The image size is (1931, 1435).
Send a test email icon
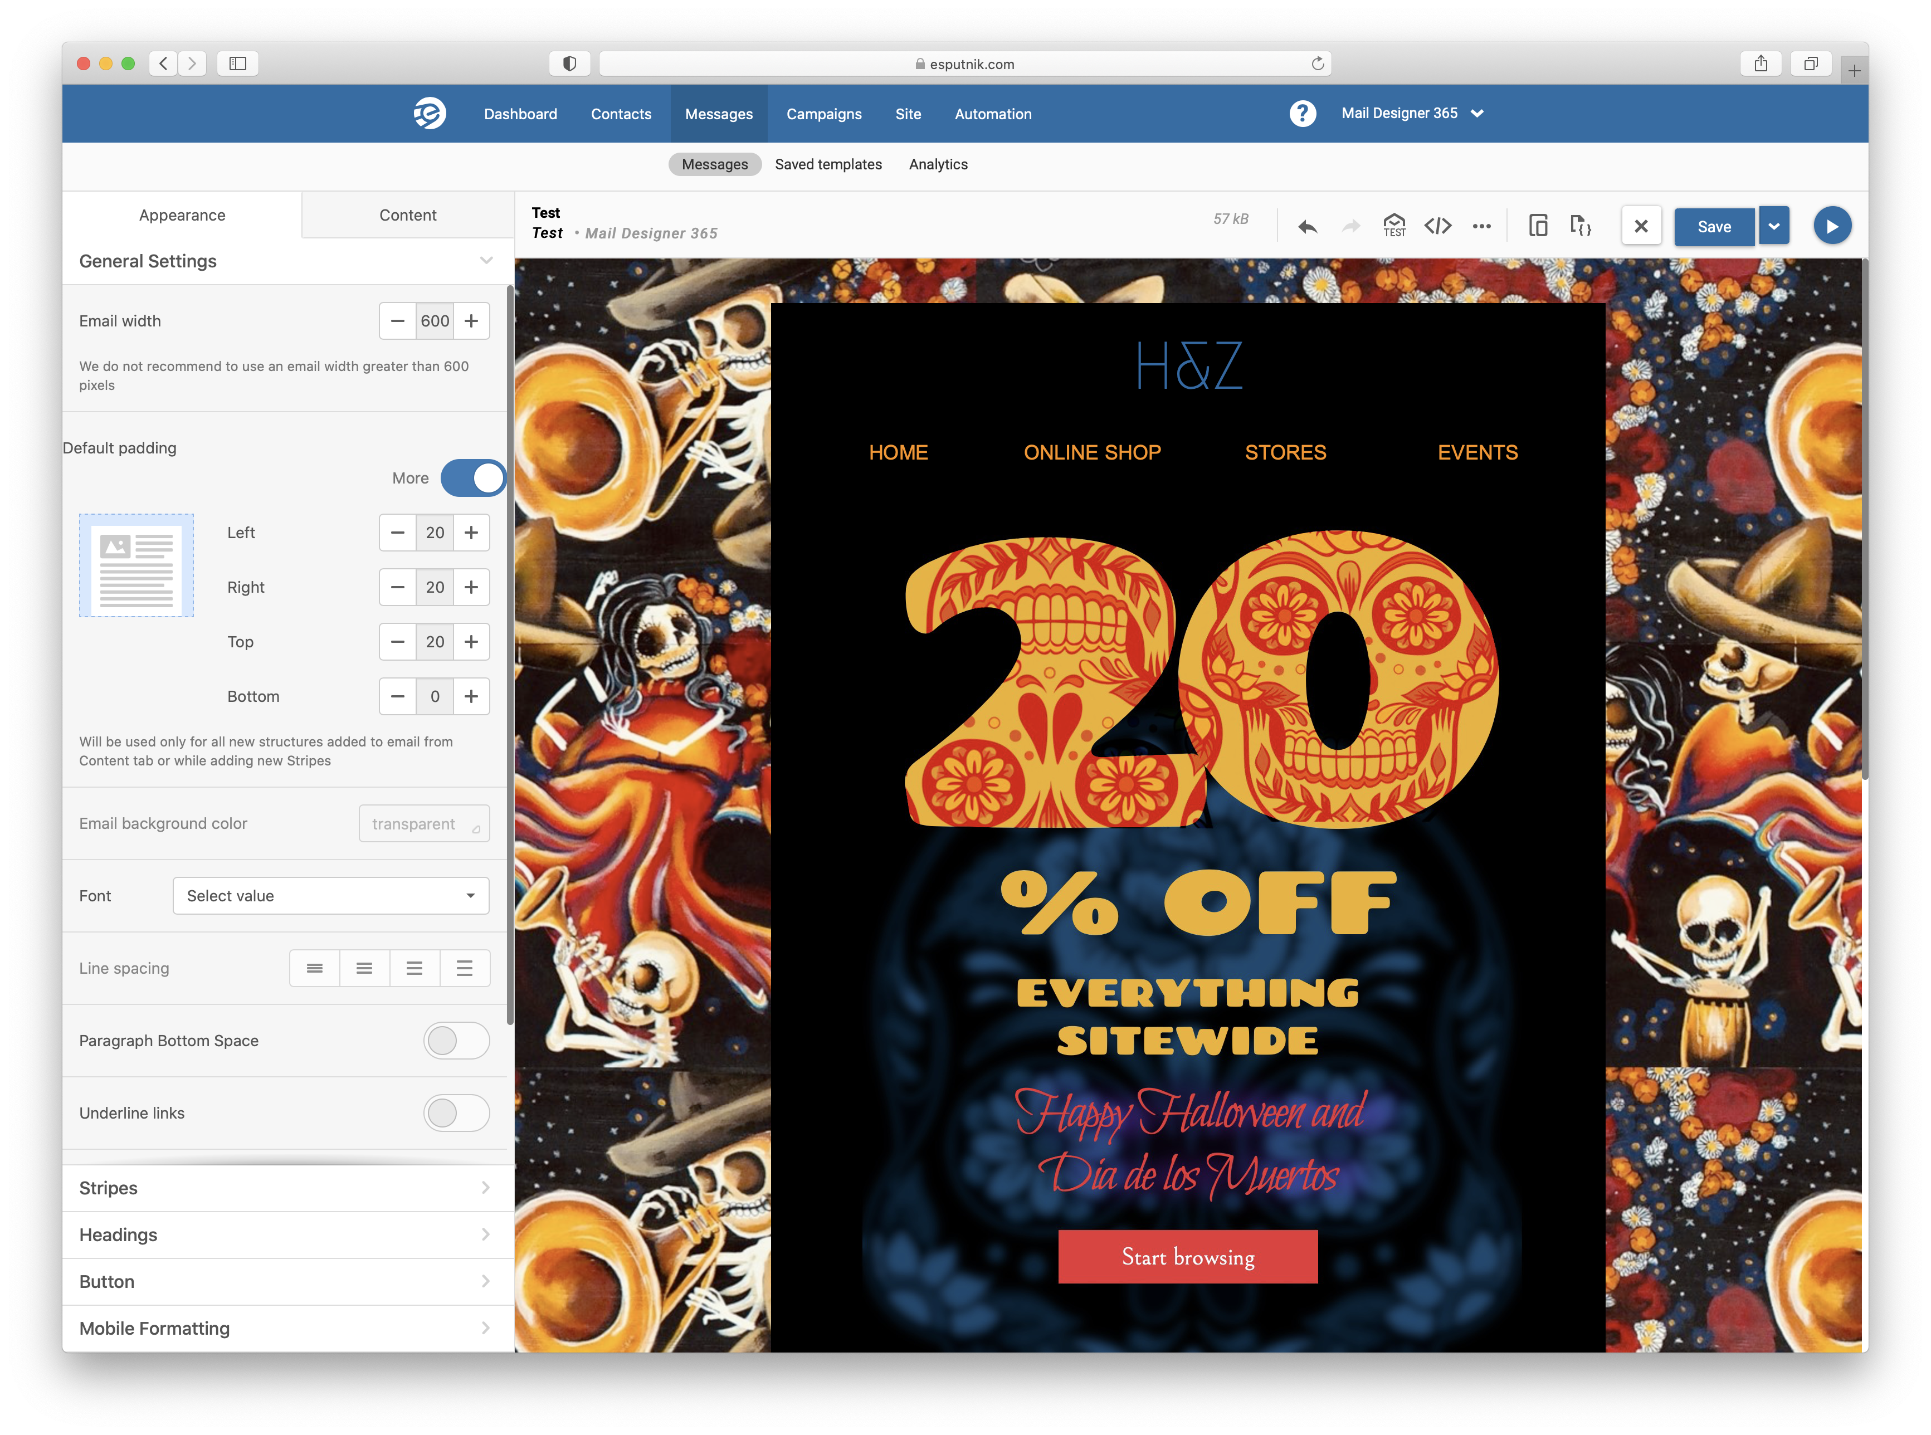tap(1394, 226)
